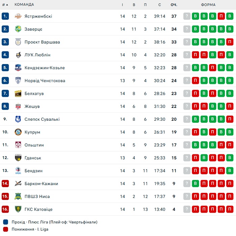The width and height of the screenshot is (236, 236).
Task: Click the position 16 red rank badge
Action: point(5,209)
